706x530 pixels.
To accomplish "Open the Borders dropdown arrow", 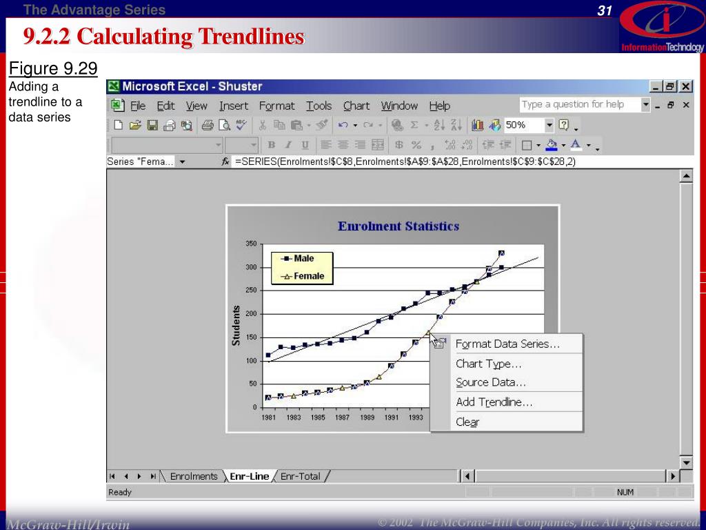I will (538, 145).
